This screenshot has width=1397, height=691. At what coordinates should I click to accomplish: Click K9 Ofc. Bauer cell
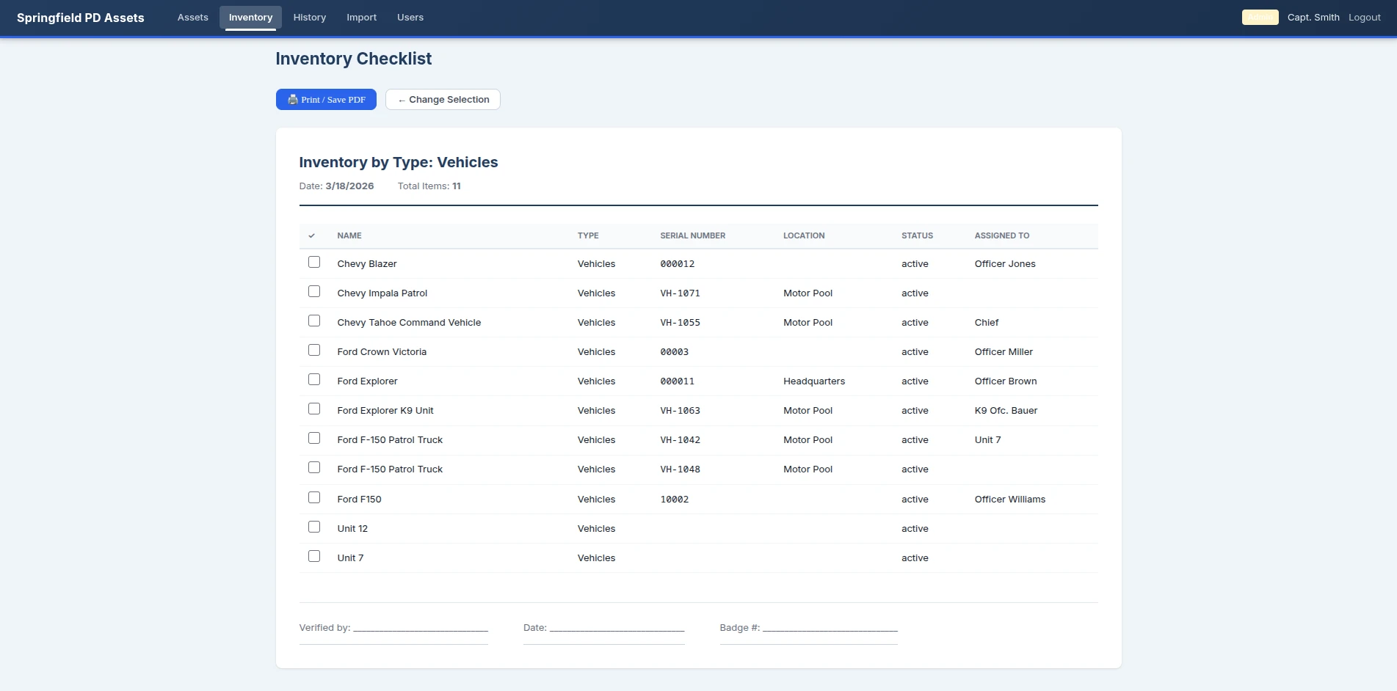[1006, 411]
